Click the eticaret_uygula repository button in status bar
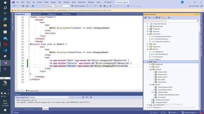204x114 pixels. coord(189,112)
